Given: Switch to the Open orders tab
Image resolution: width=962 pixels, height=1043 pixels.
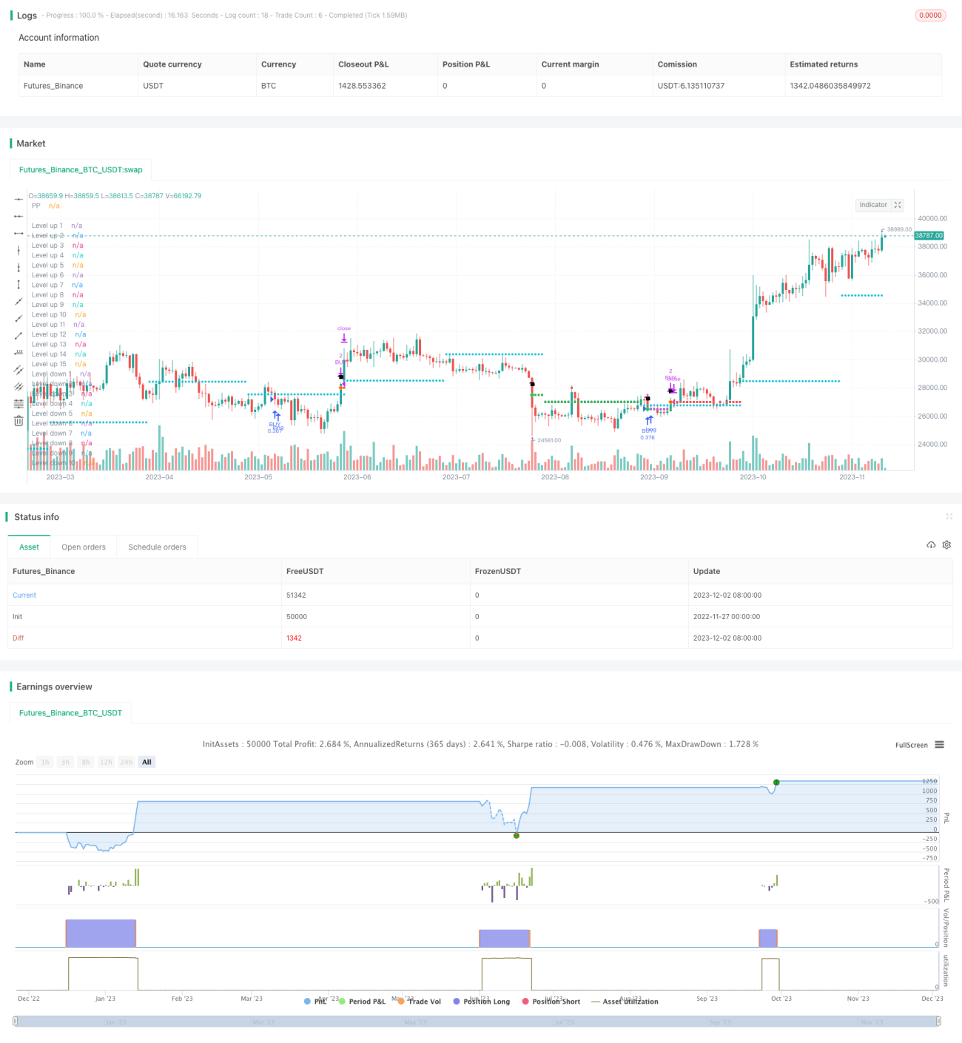Looking at the screenshot, I should (x=84, y=547).
